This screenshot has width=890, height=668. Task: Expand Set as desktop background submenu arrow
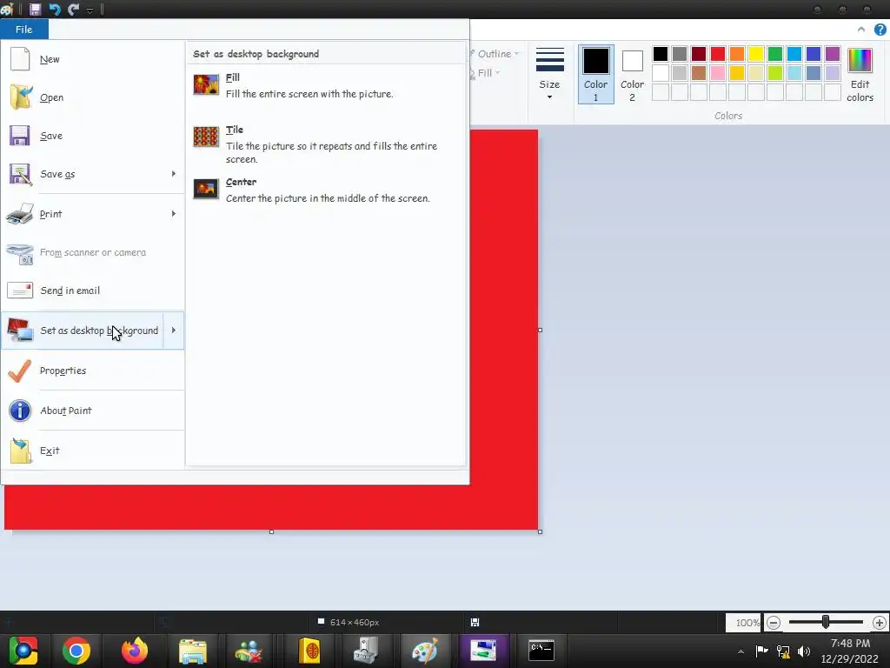click(174, 330)
